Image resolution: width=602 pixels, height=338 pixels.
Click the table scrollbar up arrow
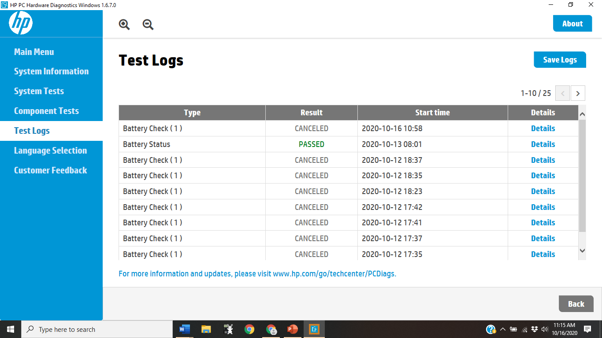(x=582, y=114)
